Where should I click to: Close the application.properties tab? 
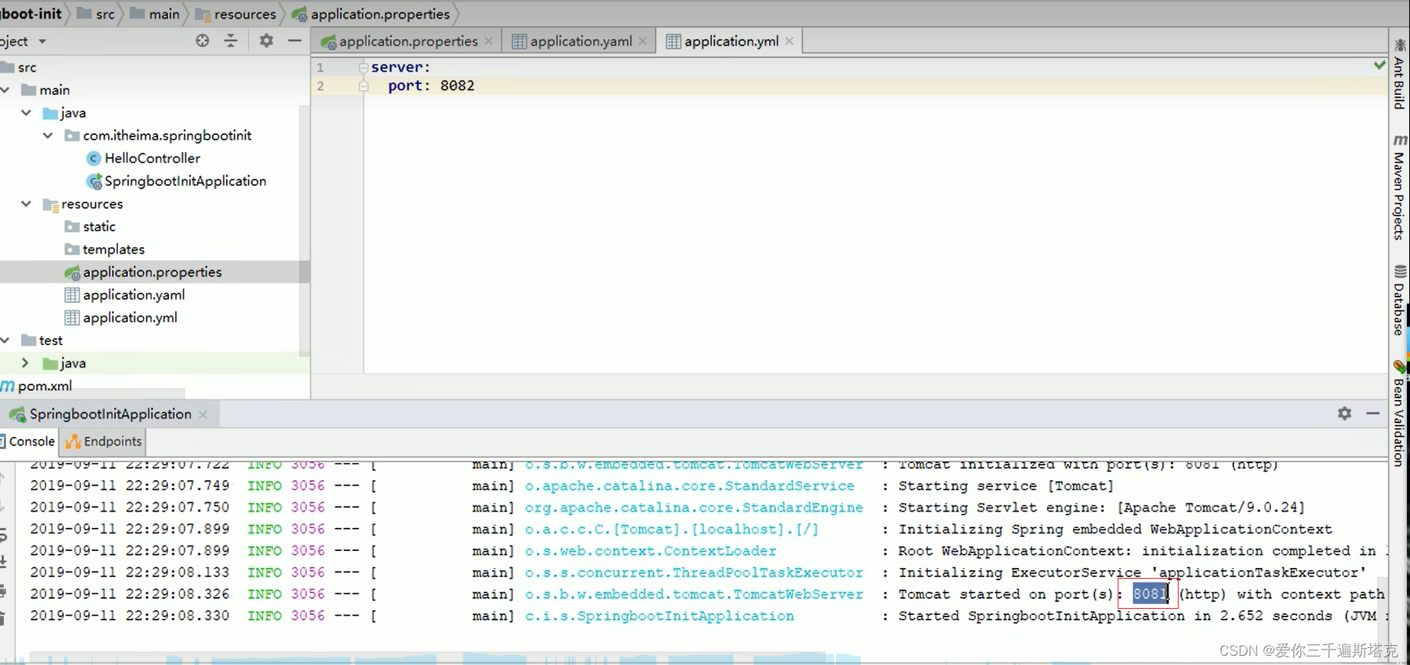coord(489,41)
